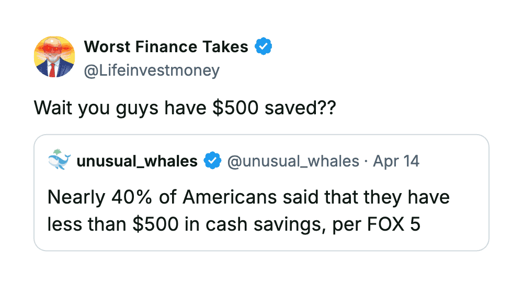This screenshot has height=285, width=523.
Task: Open the bold unusual_whales display name
Action: 137,161
